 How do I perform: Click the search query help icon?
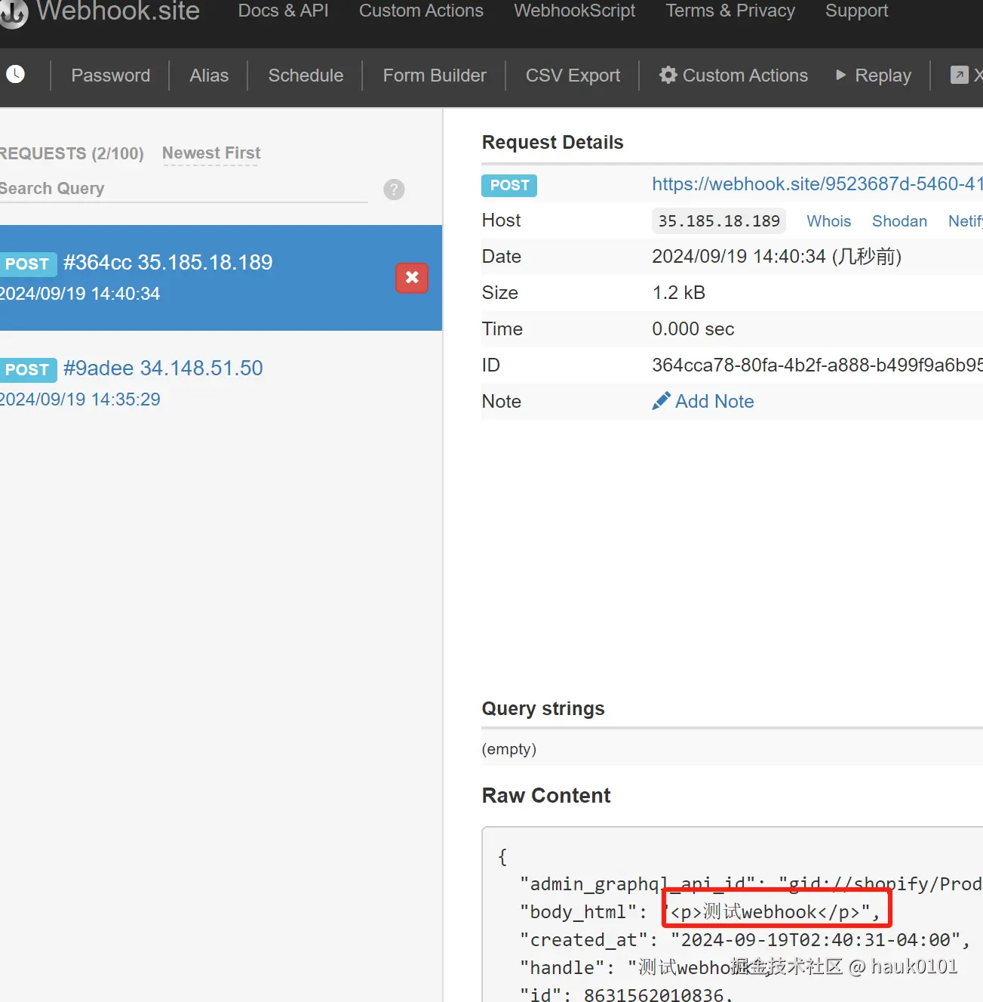click(x=394, y=190)
